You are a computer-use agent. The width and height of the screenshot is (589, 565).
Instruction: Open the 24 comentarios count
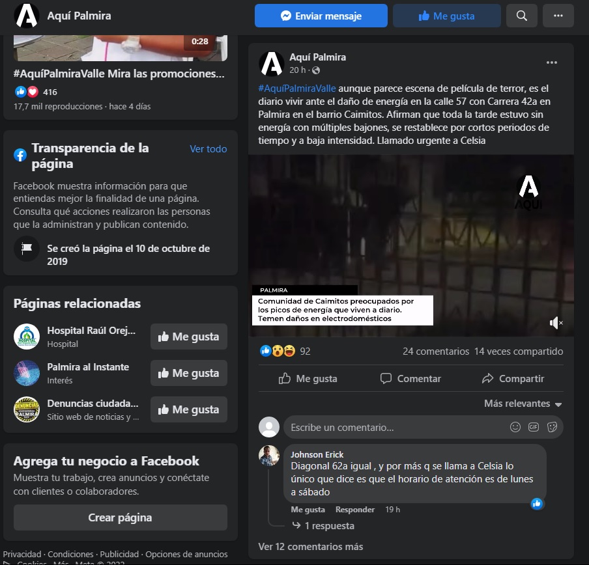pos(436,351)
